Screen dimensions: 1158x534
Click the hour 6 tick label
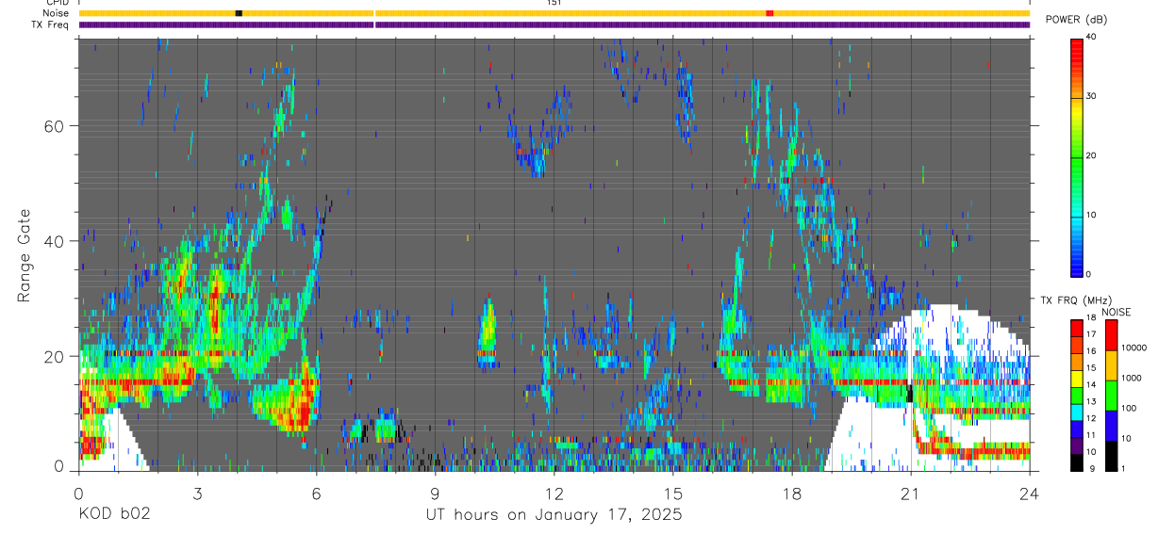(316, 494)
